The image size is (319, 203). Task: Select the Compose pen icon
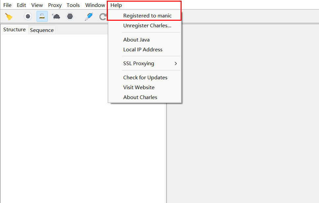[89, 16]
